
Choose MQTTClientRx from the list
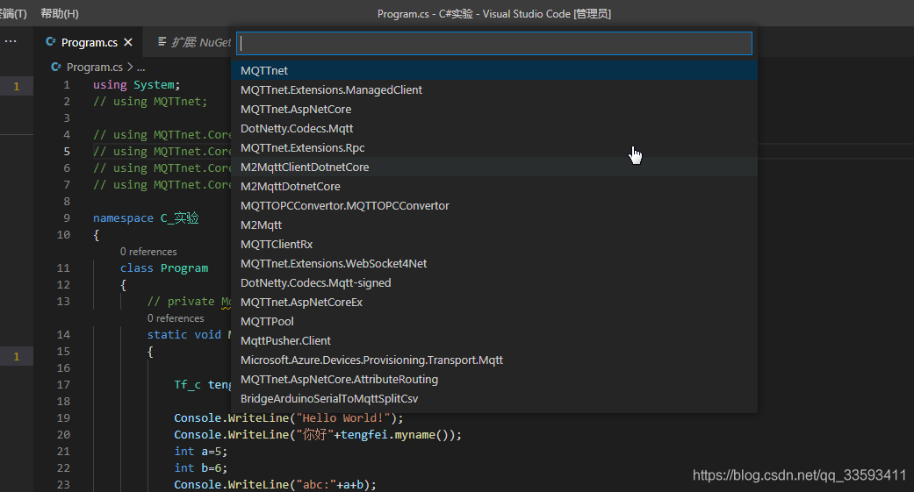point(494,244)
